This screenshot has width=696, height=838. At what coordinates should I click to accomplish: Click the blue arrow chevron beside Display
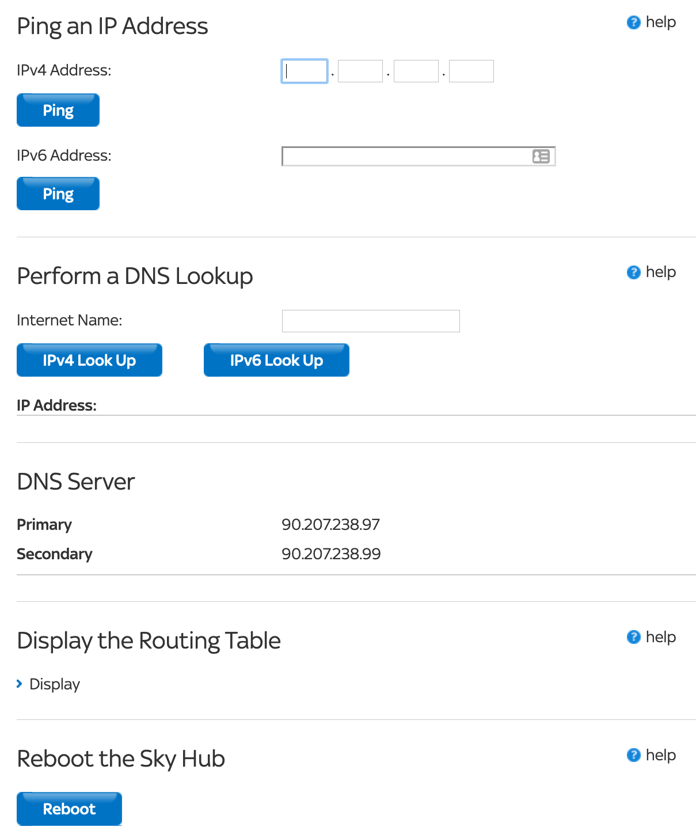20,684
